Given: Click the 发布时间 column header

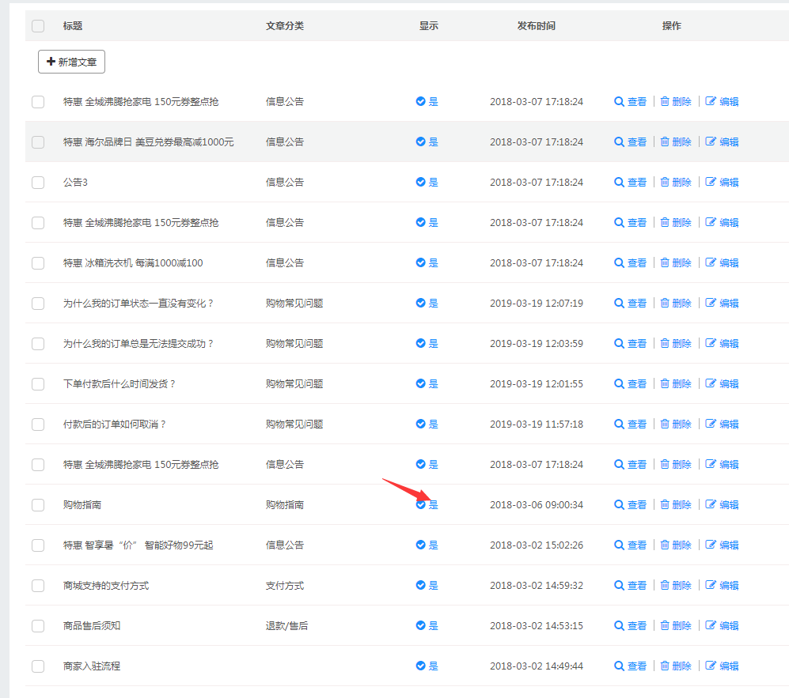Looking at the screenshot, I should pos(537,25).
